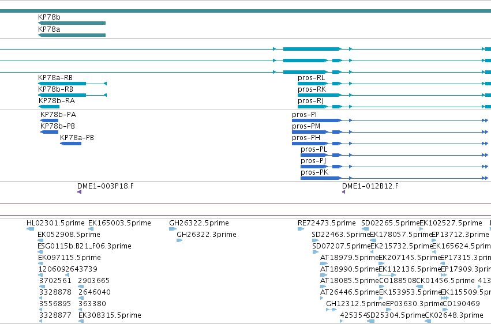Image resolution: width=491 pixels, height=324 pixels.
Task: Select the EP13712.3prime EST feature
Action: 434,240
